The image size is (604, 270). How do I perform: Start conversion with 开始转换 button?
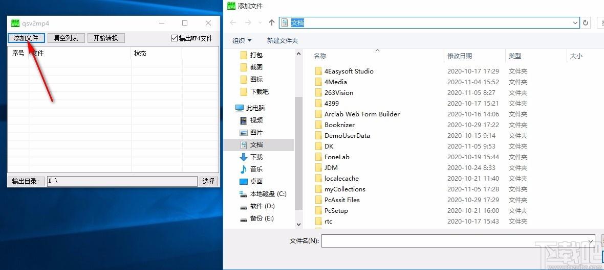(x=106, y=38)
